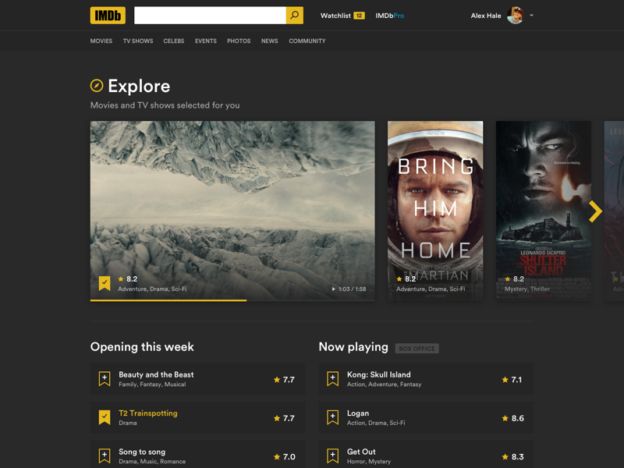
Task: Remove T2 Trainspotting from watchlist
Action: click(104, 417)
